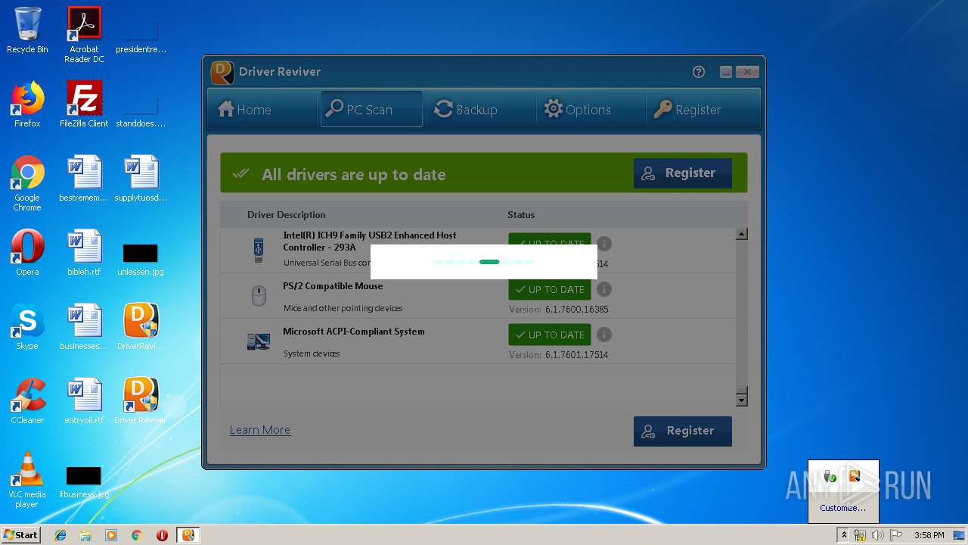Select entryoil.rtf file on desktop
Screen dimensions: 968x545
84,401
